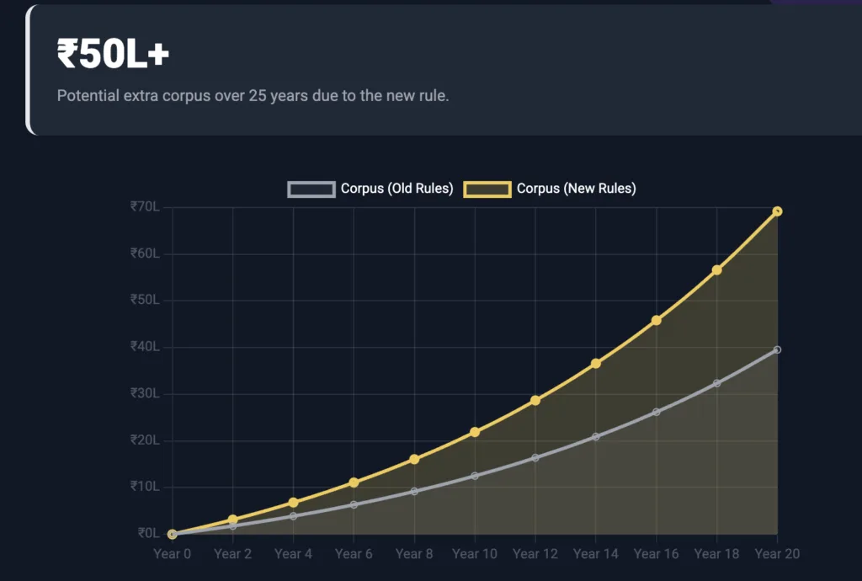Click the gray data point at Year 6
This screenshot has width=862, height=581.
(354, 504)
